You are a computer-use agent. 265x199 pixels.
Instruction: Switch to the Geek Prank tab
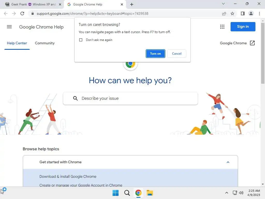coord(33,4)
